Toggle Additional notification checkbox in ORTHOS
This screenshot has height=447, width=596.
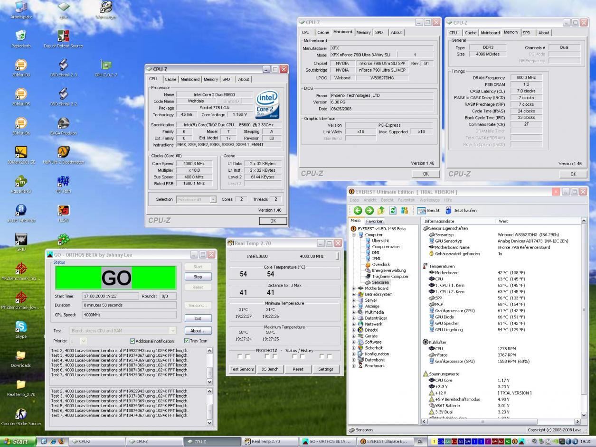pos(132,341)
